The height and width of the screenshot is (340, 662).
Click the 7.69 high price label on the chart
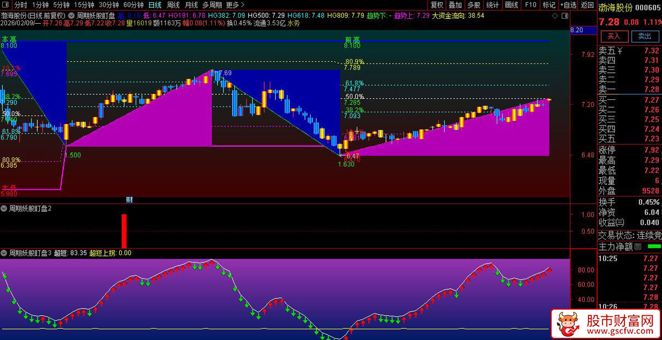click(225, 73)
